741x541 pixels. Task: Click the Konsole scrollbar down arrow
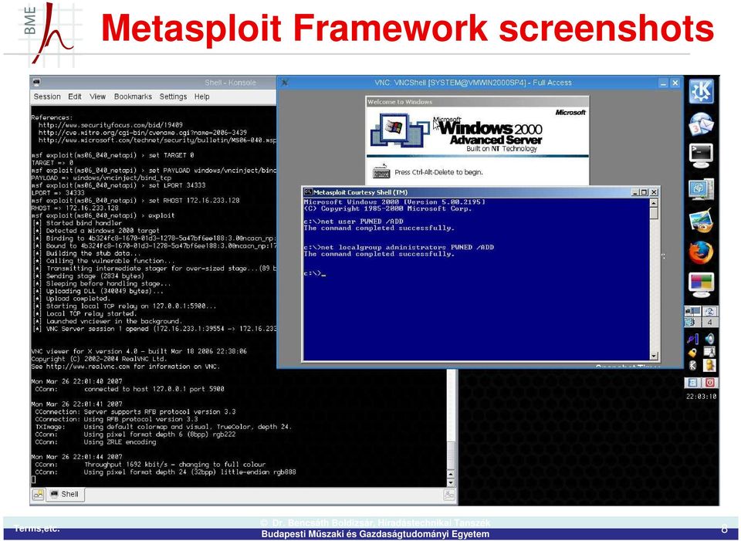pyautogui.click(x=451, y=482)
